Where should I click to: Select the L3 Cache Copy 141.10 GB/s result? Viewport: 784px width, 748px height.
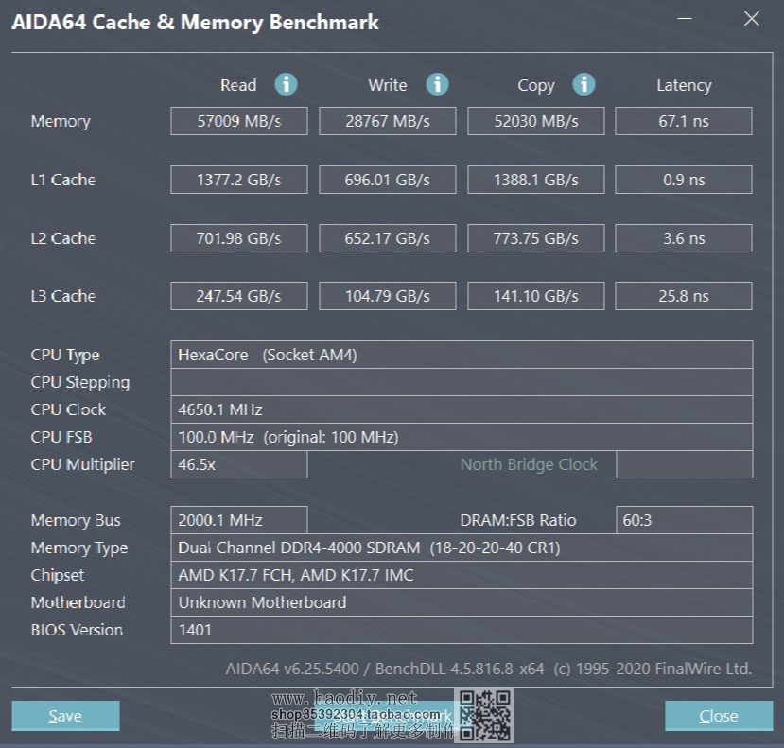pyautogui.click(x=535, y=296)
